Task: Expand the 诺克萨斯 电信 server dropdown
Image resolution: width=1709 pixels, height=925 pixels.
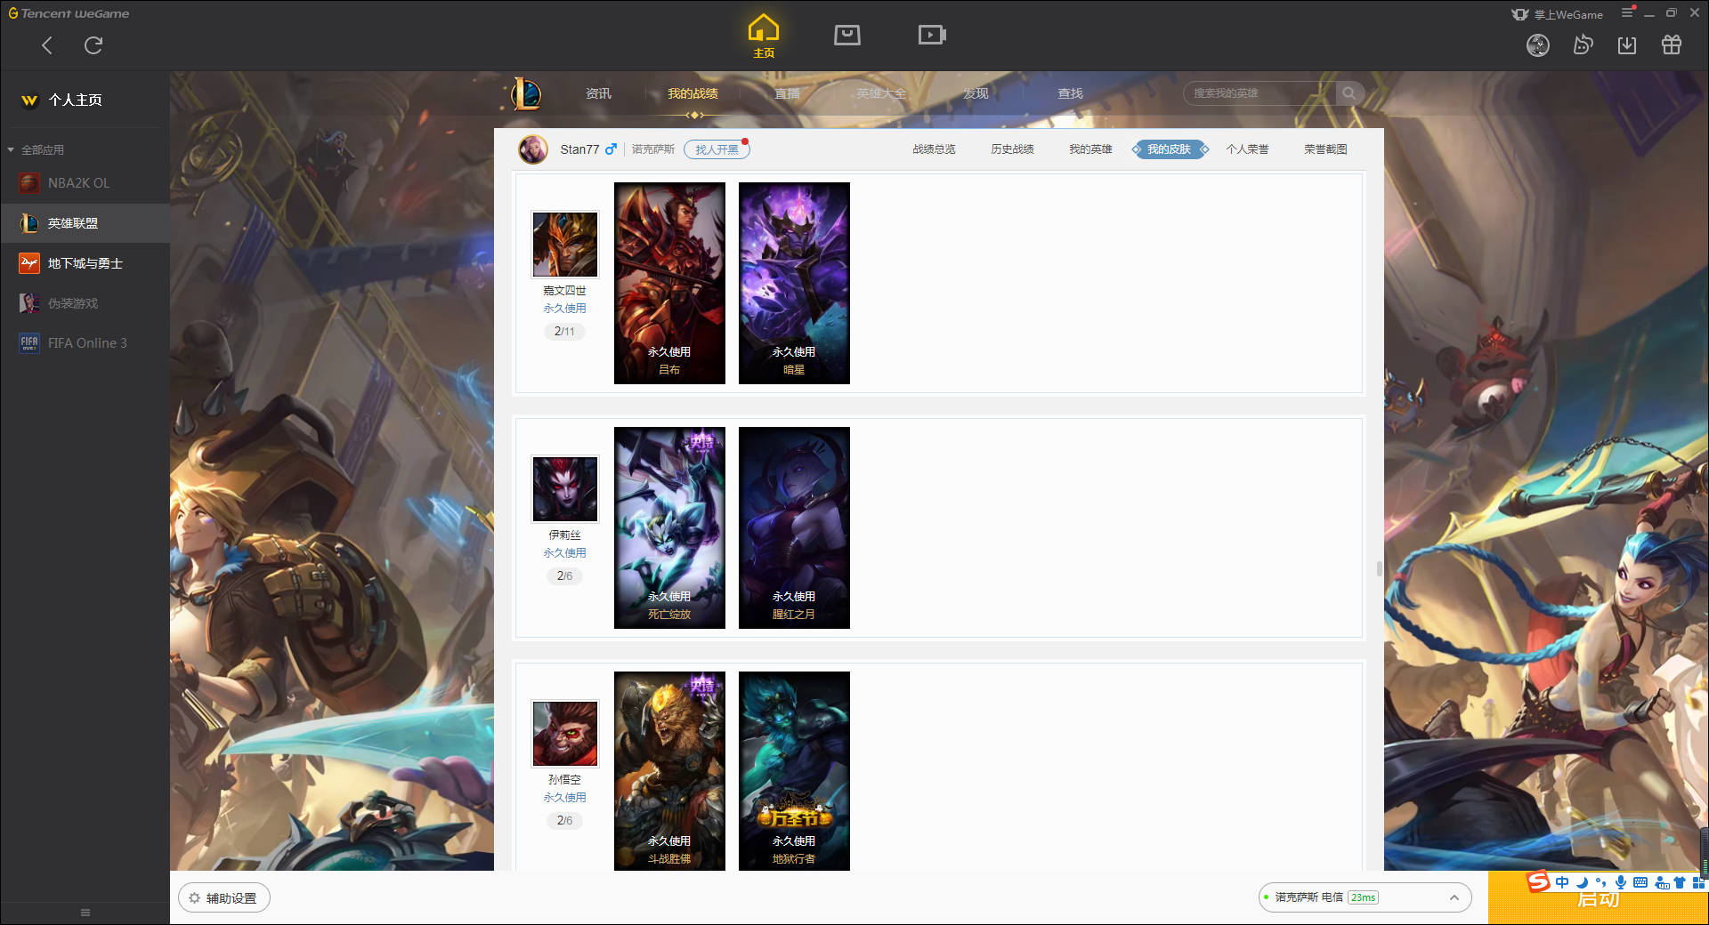Action: [1365, 897]
